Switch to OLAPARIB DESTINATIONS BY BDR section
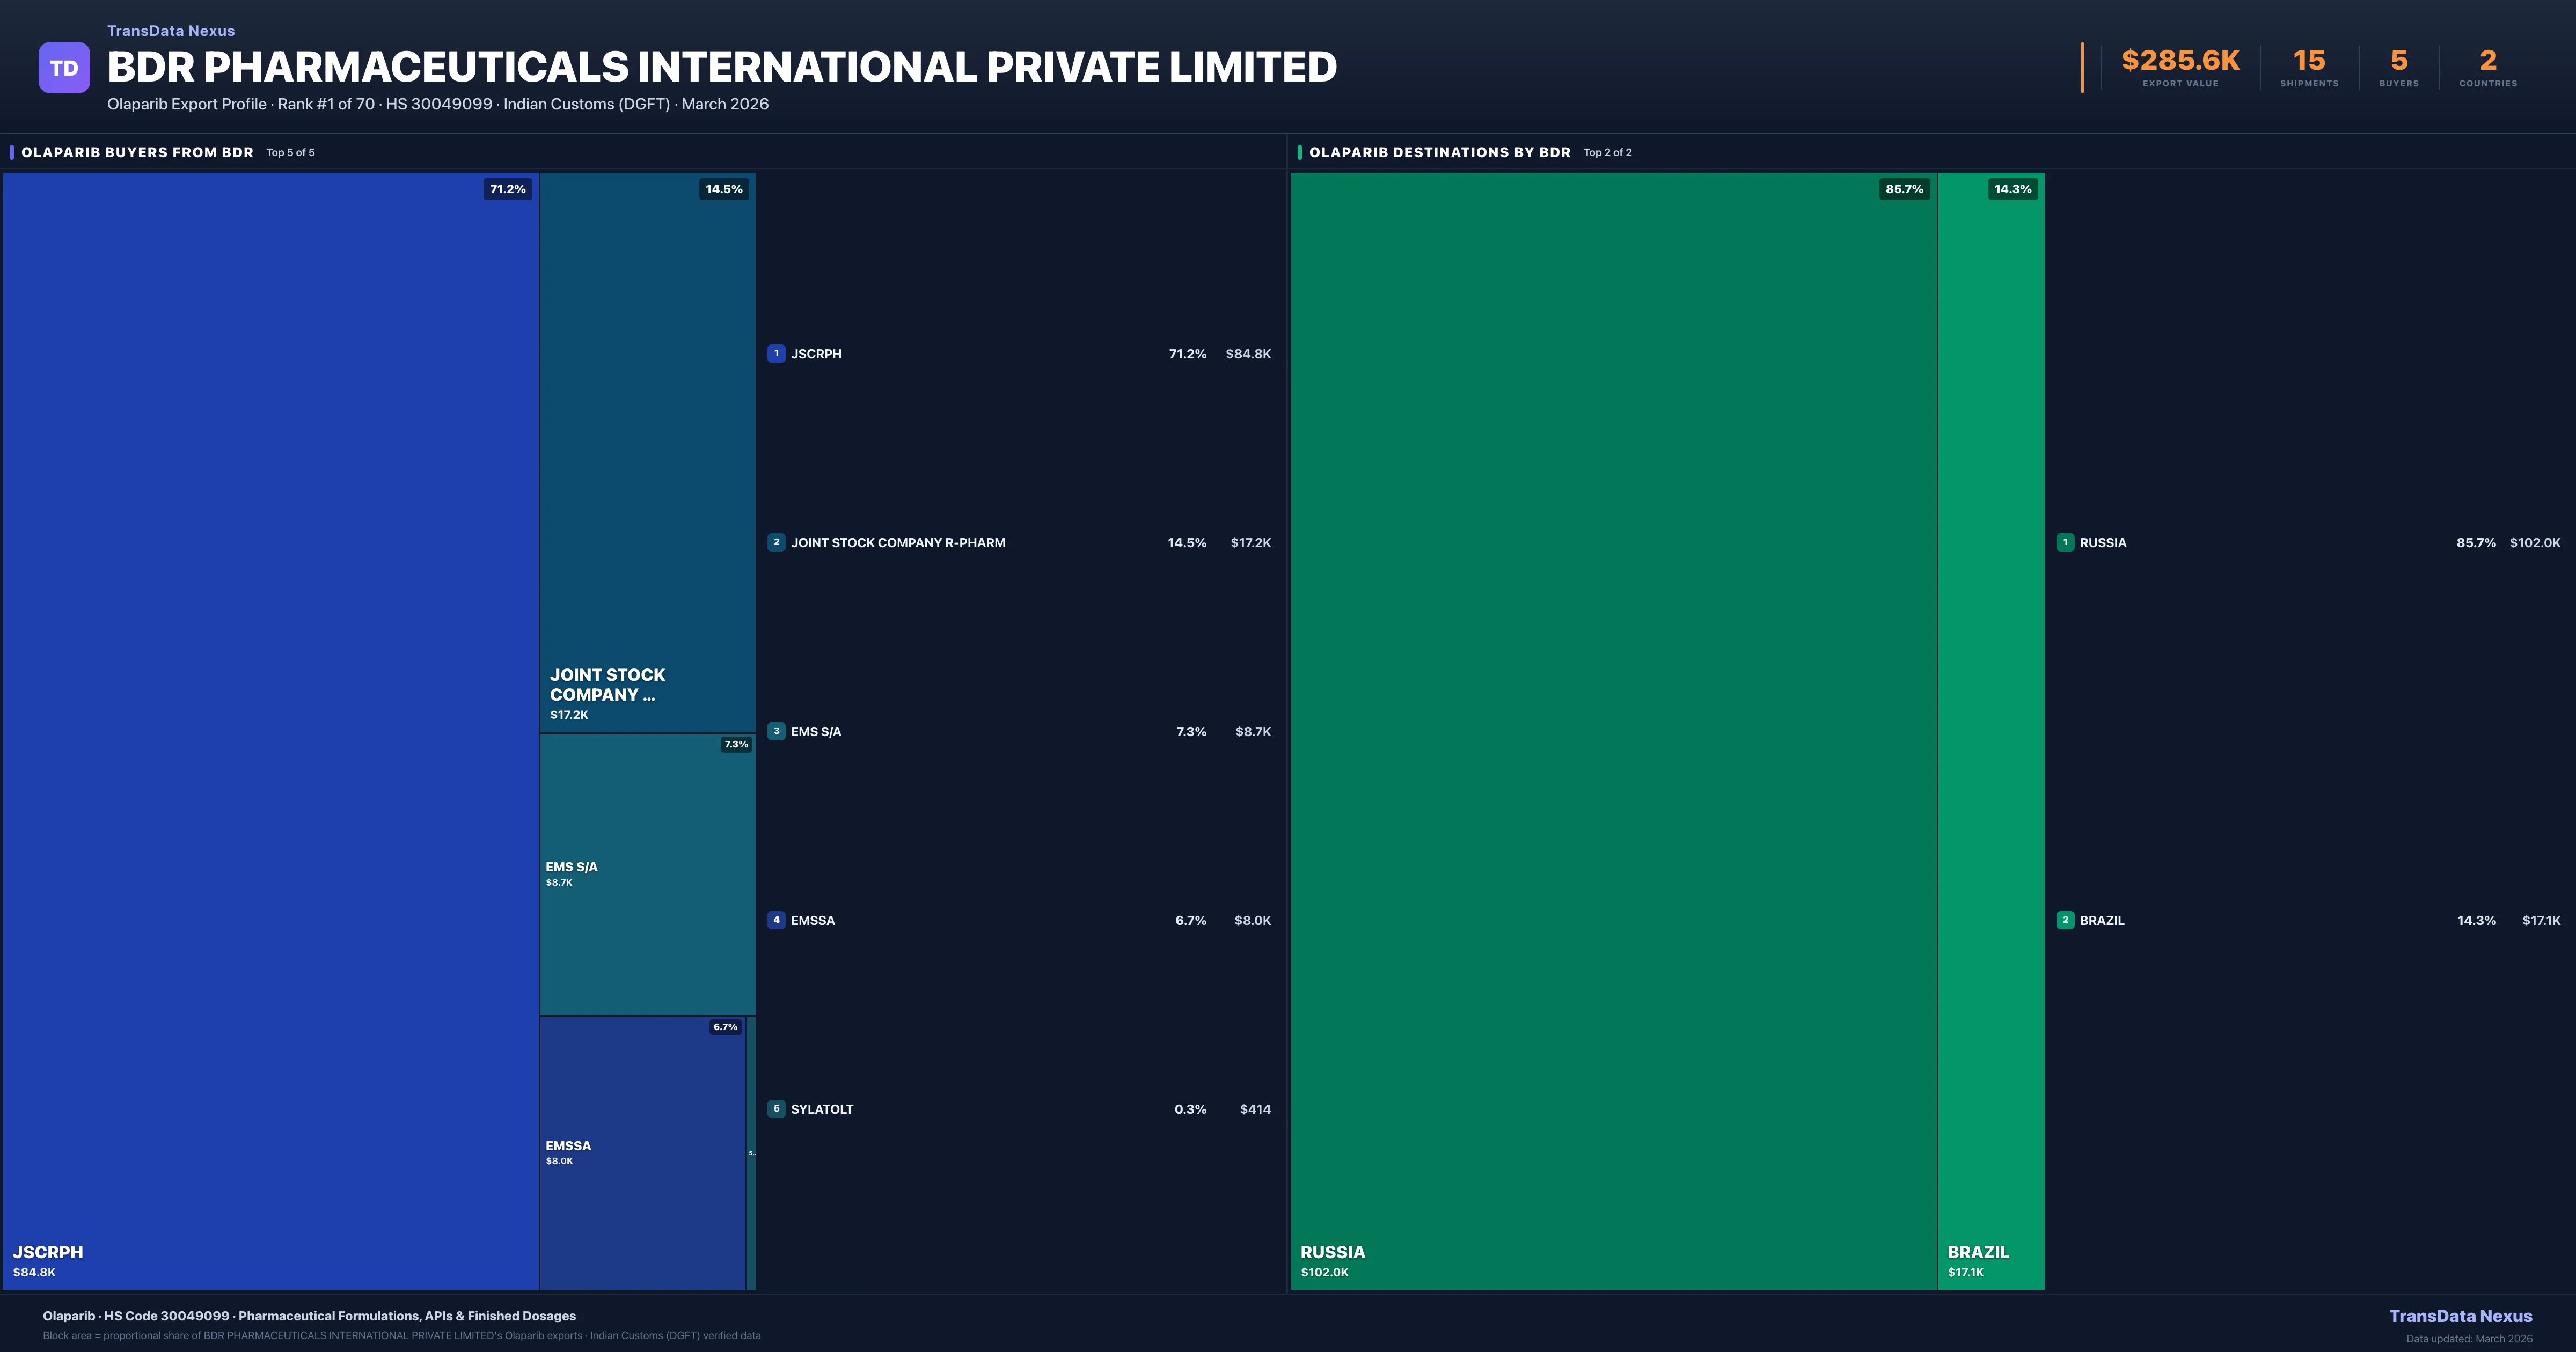The image size is (2576, 1352). [1440, 152]
